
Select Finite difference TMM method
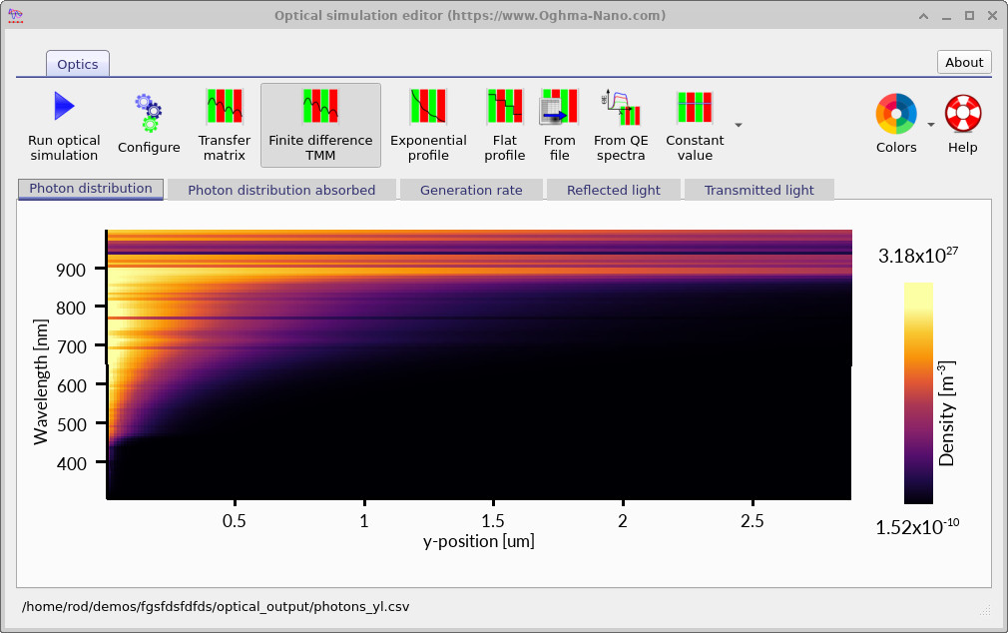click(x=320, y=126)
